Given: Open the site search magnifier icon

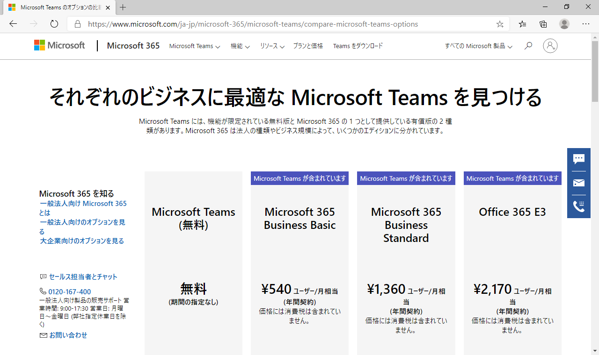Looking at the screenshot, I should pyautogui.click(x=528, y=46).
